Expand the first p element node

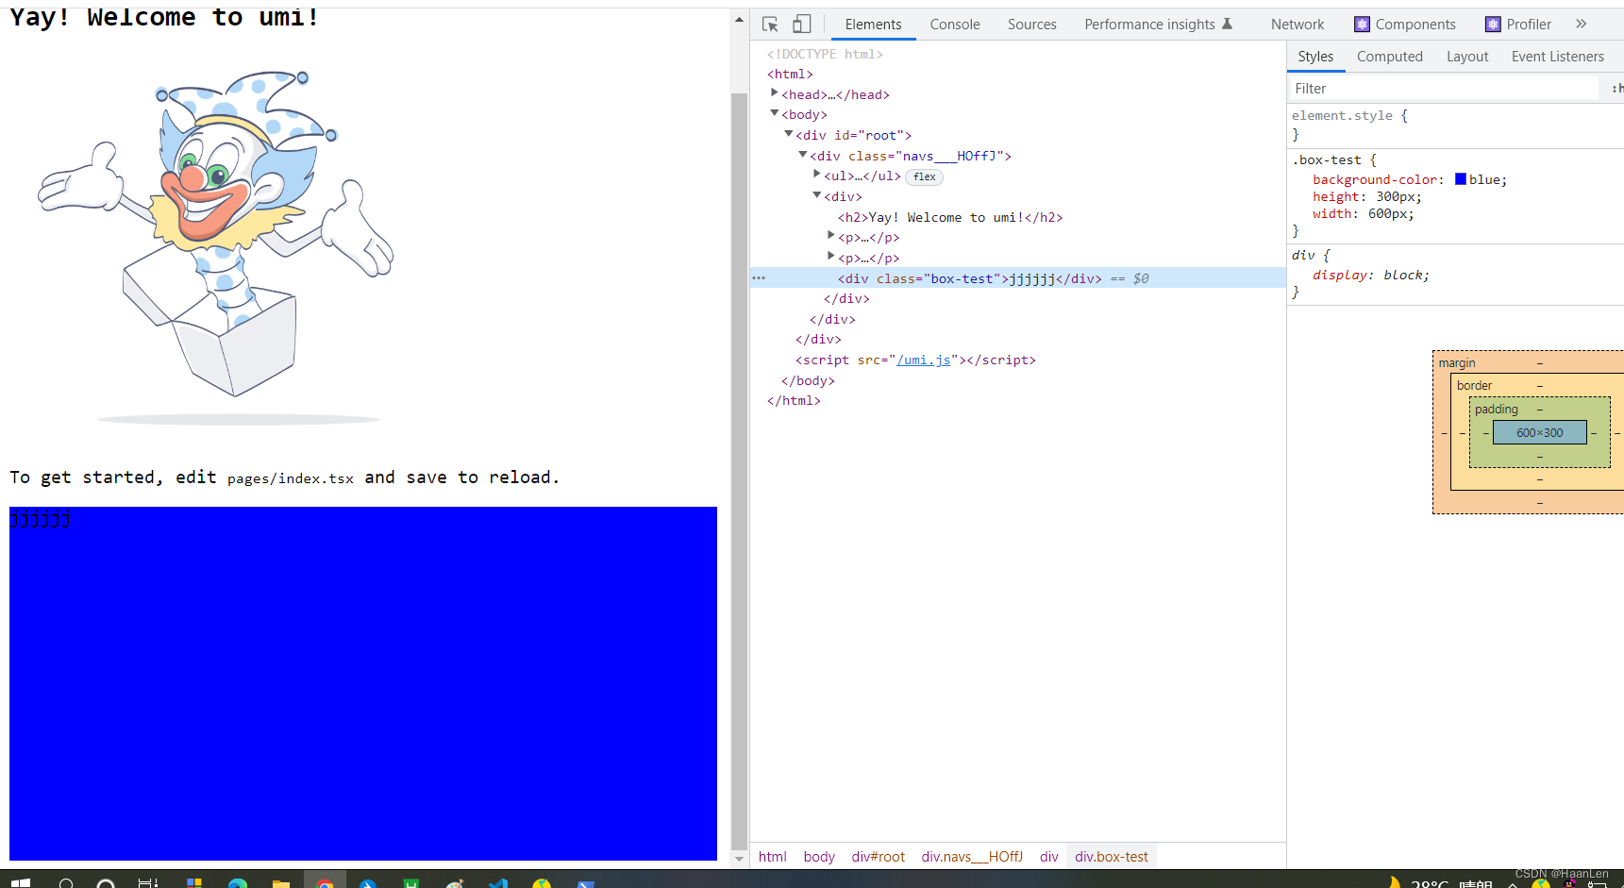tap(831, 235)
